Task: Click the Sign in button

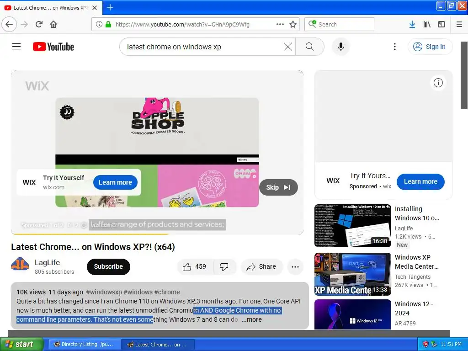Action: coord(430,47)
